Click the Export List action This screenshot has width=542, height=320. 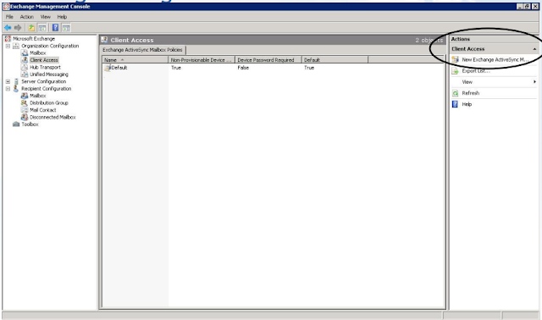(476, 71)
